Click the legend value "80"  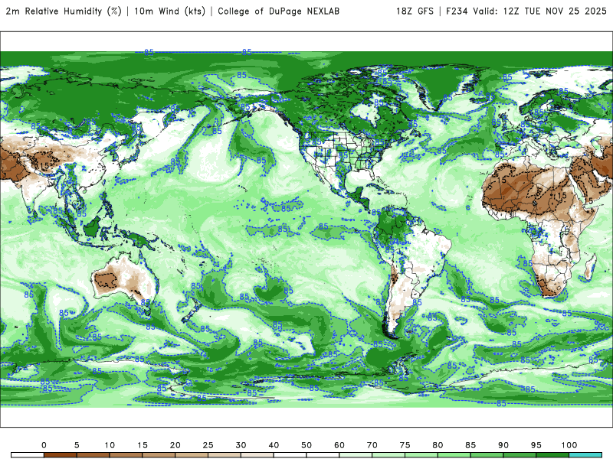click(438, 445)
